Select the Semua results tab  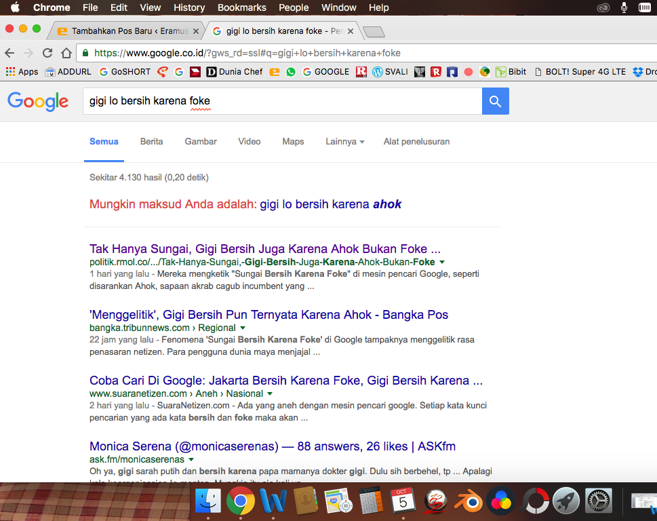[104, 142]
